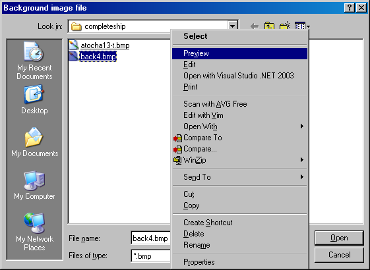This screenshot has width=370, height=270.
Task: Click the Back arrow icon in the toolbar
Action: [255, 26]
